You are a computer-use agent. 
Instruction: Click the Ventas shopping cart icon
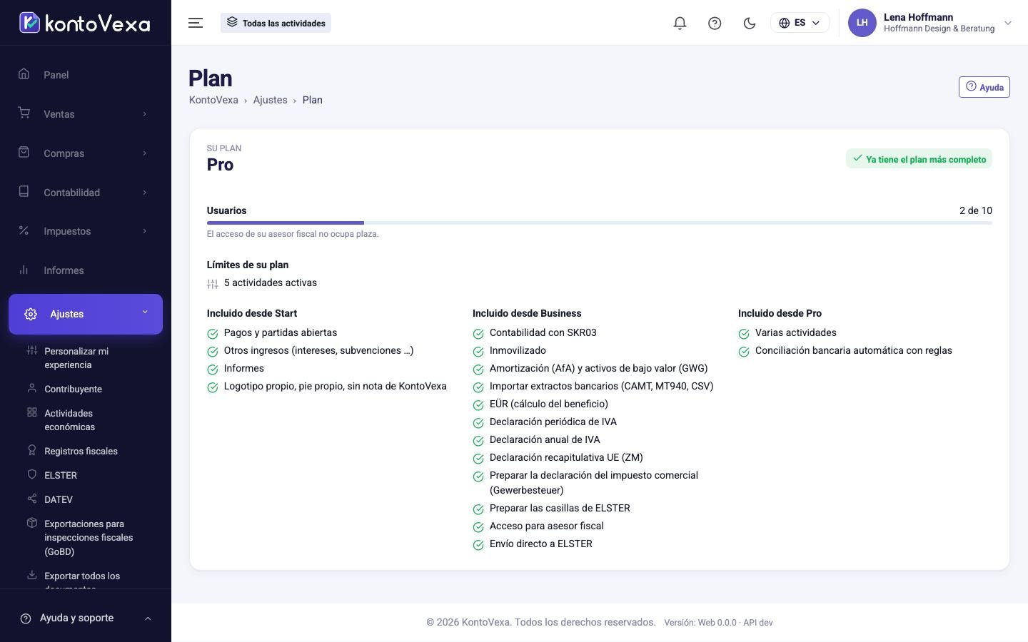coord(24,113)
